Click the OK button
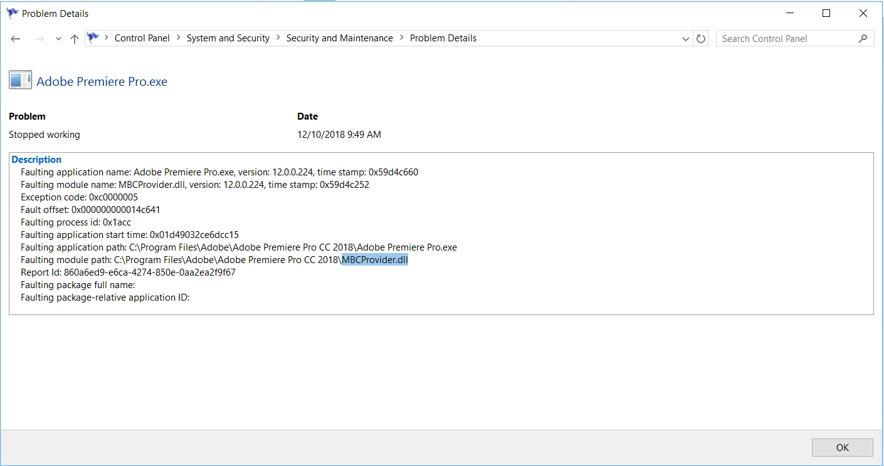The image size is (884, 466). point(843,447)
